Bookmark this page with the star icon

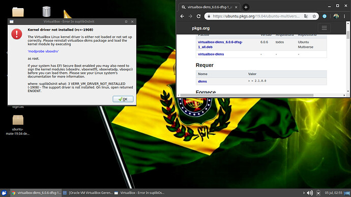(314, 16)
